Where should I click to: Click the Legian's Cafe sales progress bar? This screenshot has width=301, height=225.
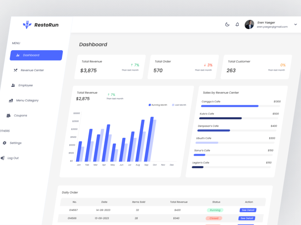(x=231, y=167)
